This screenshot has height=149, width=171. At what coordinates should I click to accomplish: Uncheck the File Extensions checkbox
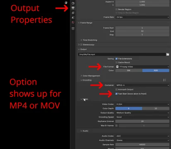tap(116, 59)
